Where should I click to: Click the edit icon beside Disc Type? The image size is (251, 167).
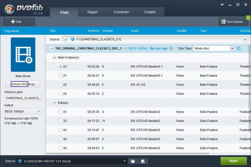239,48
